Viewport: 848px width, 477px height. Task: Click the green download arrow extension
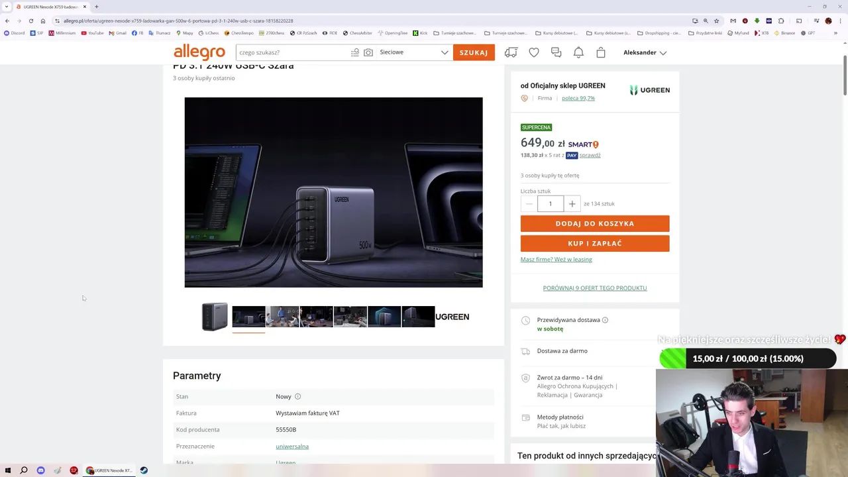tap(757, 21)
